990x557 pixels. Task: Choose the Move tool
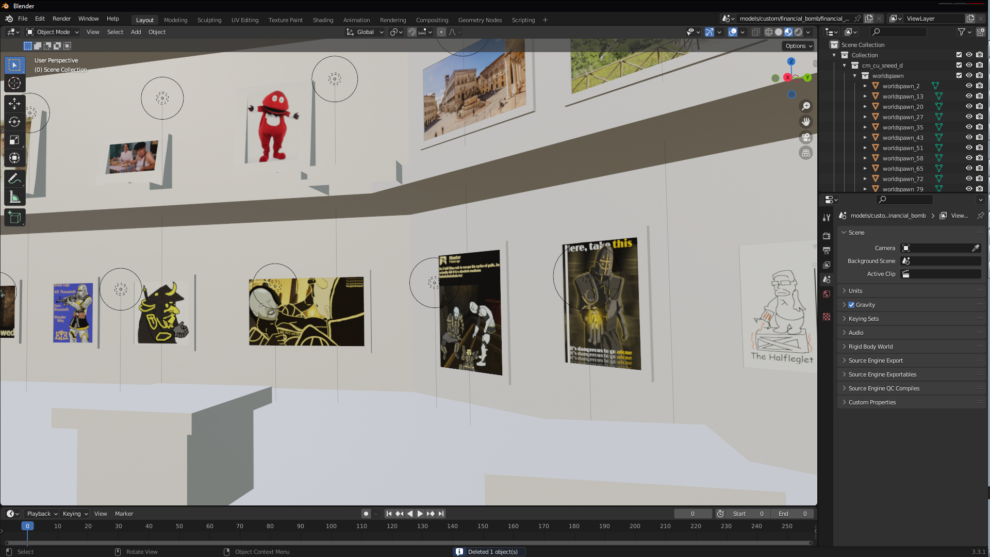(14, 104)
